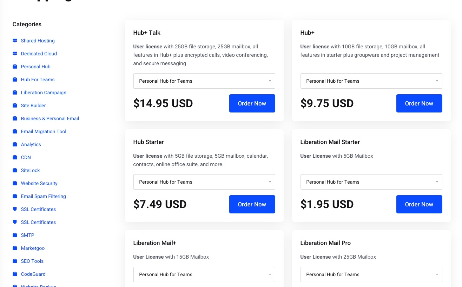Click the icon beside Marketgoo category
Image resolution: width=462 pixels, height=287 pixels.
pos(15,248)
